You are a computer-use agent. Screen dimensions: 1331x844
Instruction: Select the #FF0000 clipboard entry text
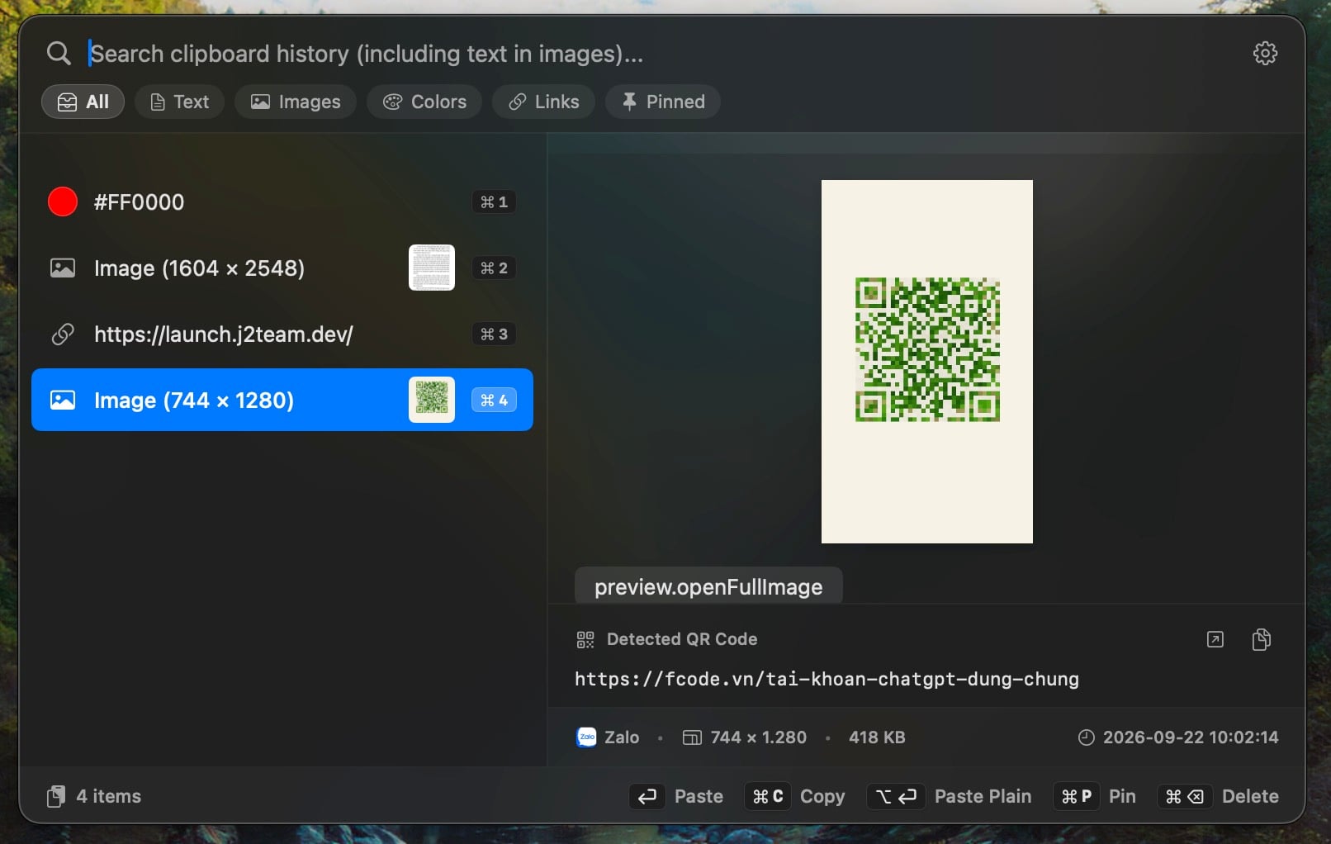[x=139, y=202]
